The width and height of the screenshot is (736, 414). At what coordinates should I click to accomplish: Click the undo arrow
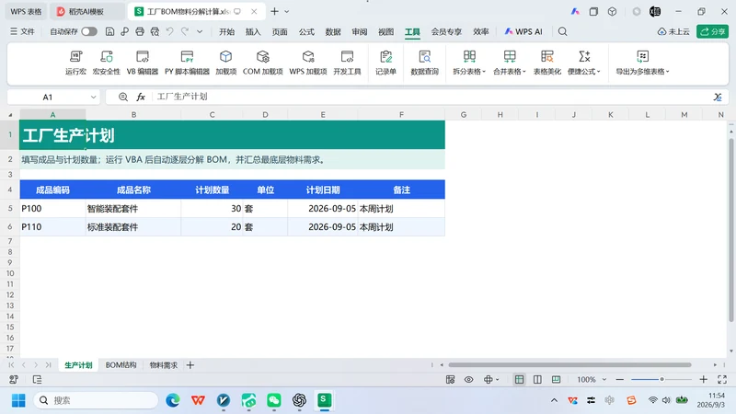click(x=169, y=31)
